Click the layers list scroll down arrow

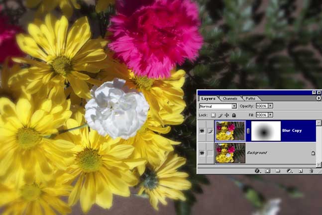pyautogui.click(x=319, y=164)
